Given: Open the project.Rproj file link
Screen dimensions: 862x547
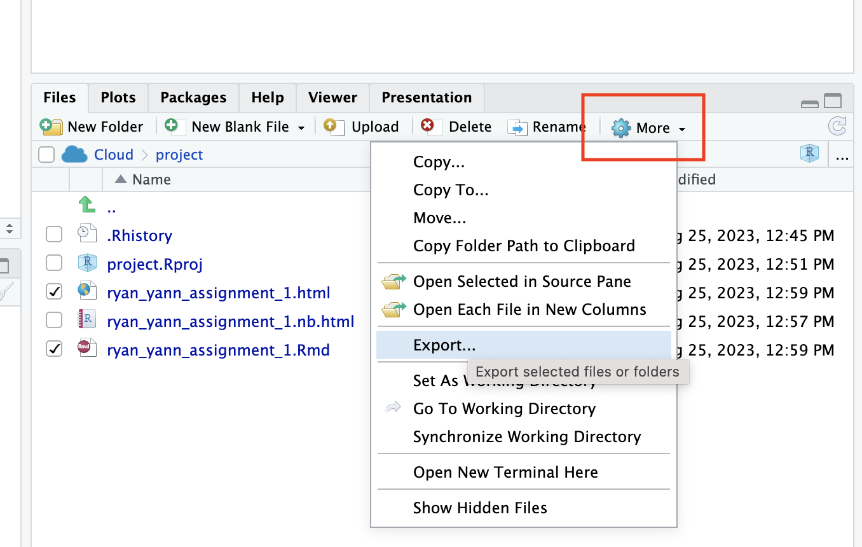Looking at the screenshot, I should pos(154,264).
